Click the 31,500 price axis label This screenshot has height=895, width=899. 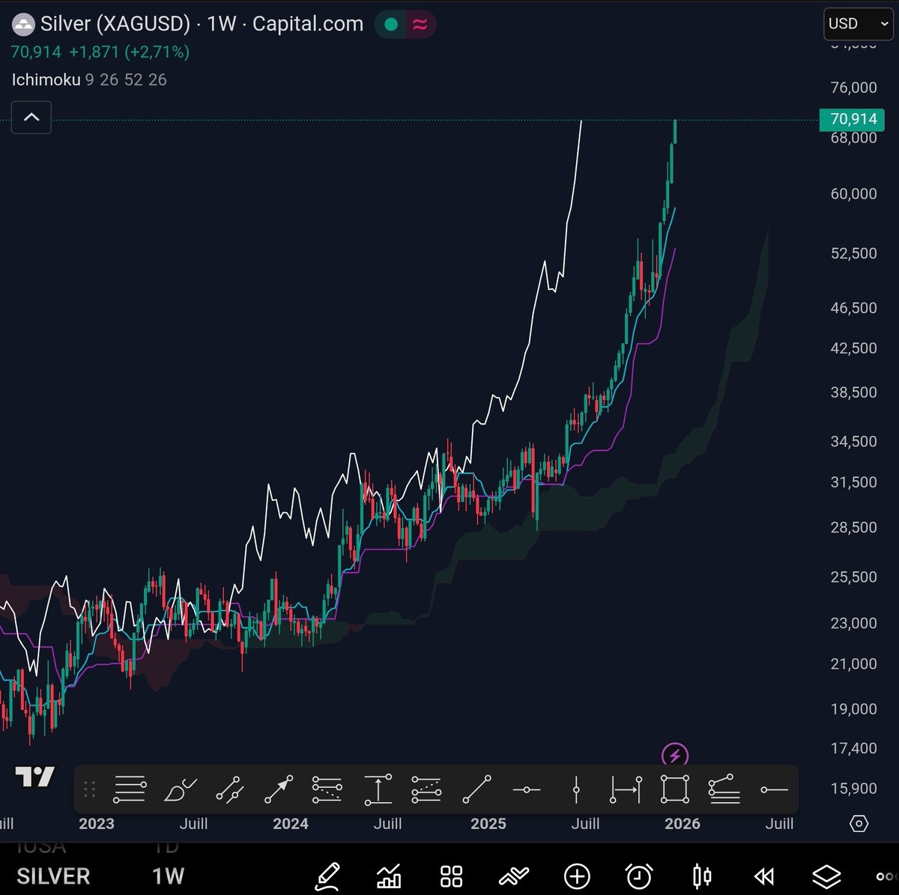853,482
